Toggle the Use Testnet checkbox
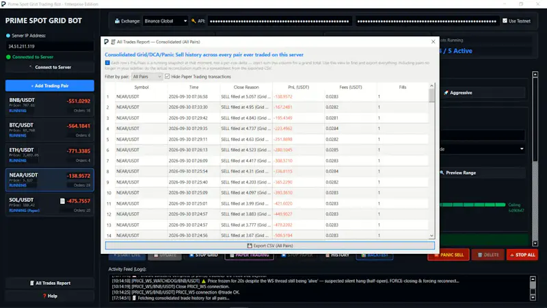The height and width of the screenshot is (308, 547). click(505, 21)
